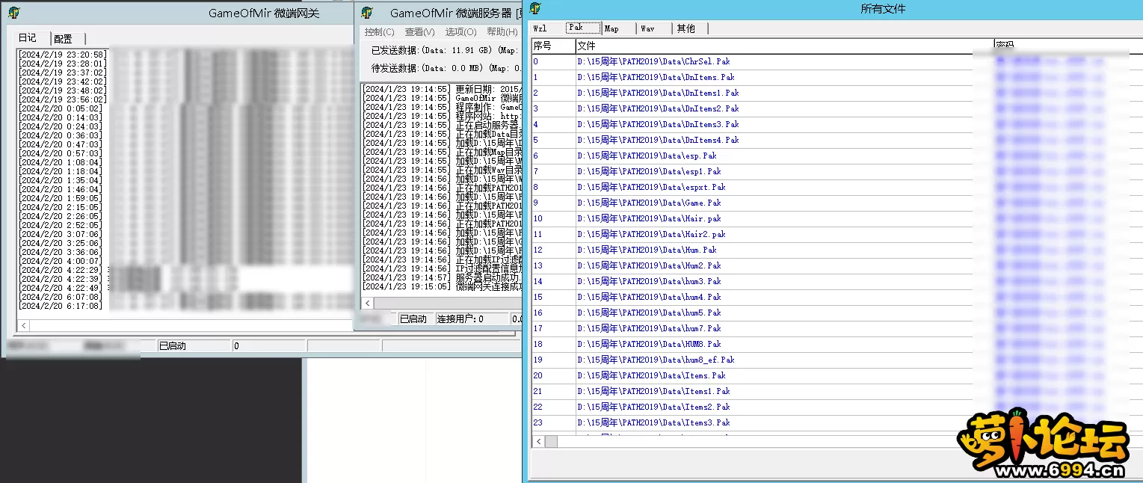Click gateway log entry 2024/2/20 1:59:05
Screen dimensions: 1143x483
pos(61,198)
